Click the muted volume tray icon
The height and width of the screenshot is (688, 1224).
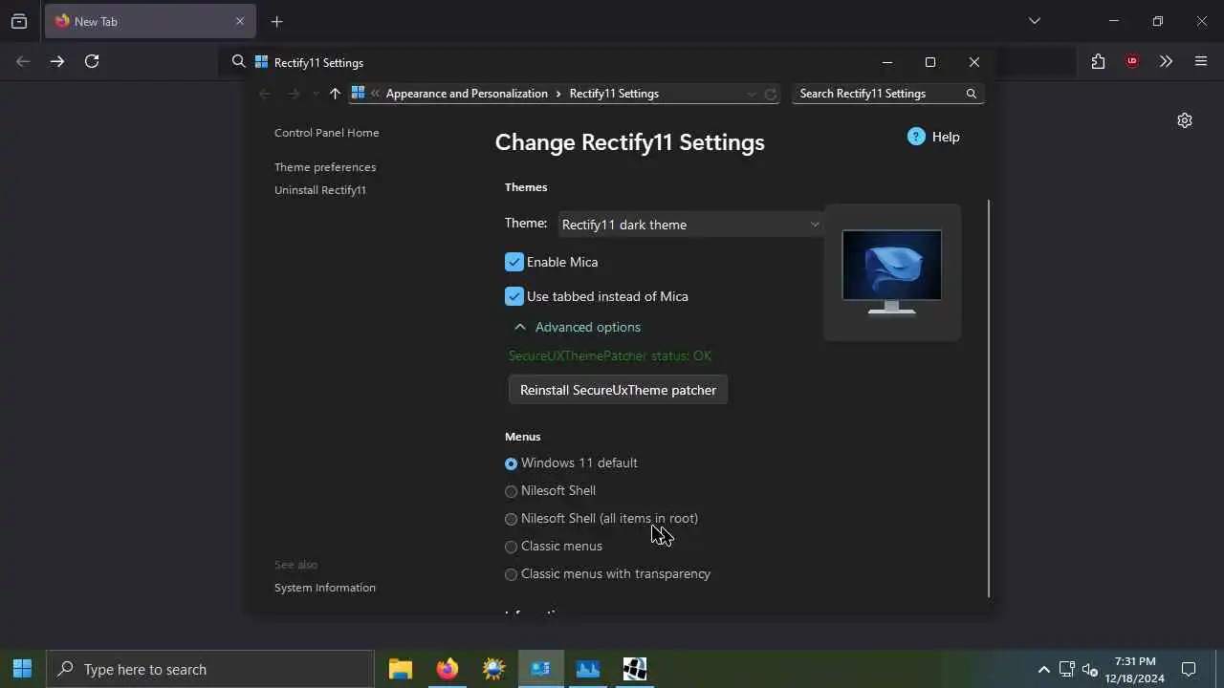coord(1090,669)
